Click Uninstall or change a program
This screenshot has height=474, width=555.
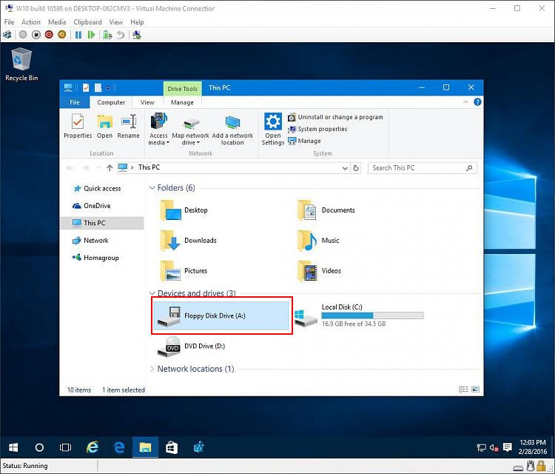[x=335, y=117]
